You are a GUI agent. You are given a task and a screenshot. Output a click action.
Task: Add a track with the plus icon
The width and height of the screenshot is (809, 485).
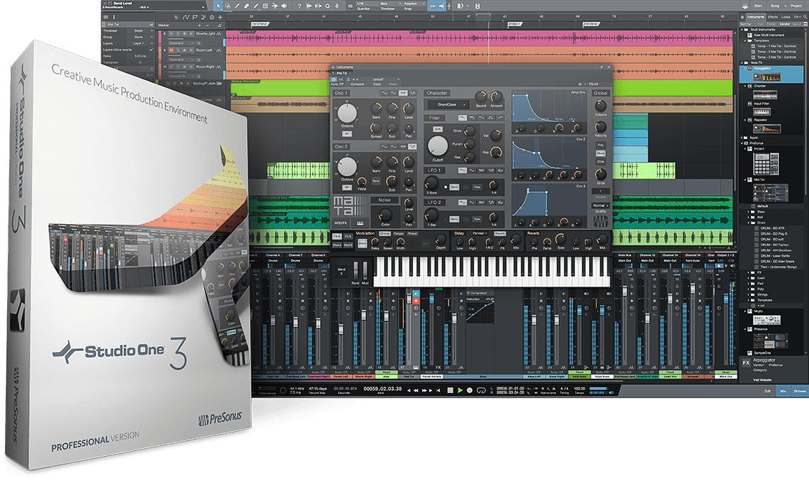coord(220,17)
